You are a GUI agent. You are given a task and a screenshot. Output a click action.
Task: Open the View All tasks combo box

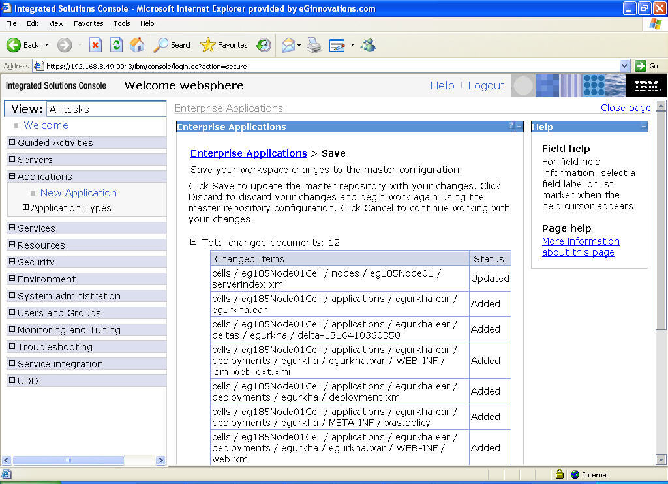tap(106, 109)
